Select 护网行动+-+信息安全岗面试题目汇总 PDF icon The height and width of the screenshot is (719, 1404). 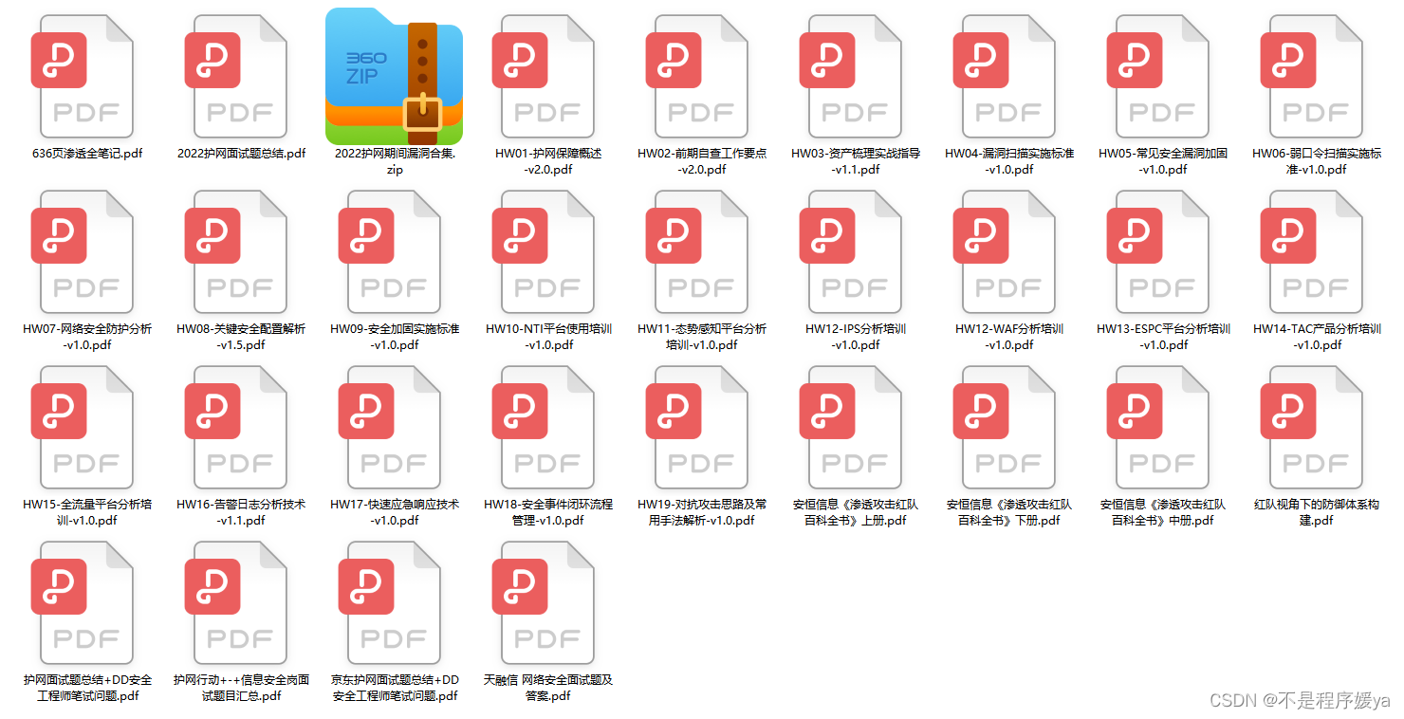tap(235, 602)
